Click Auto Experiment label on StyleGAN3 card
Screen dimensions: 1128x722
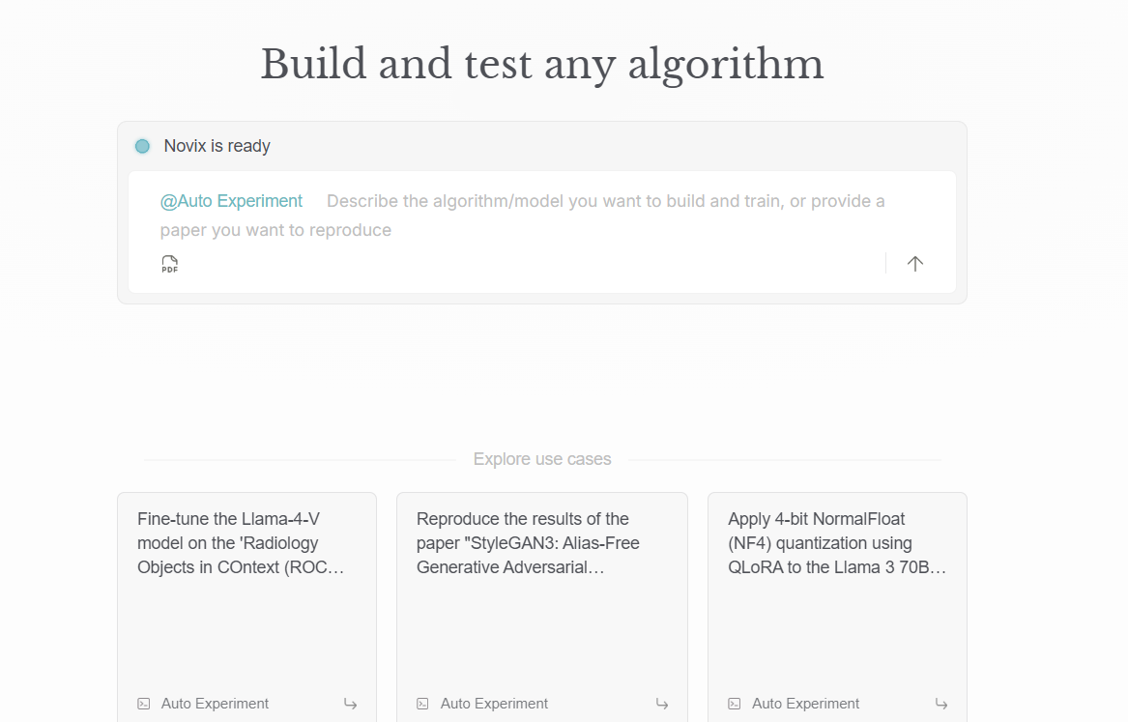(x=494, y=704)
